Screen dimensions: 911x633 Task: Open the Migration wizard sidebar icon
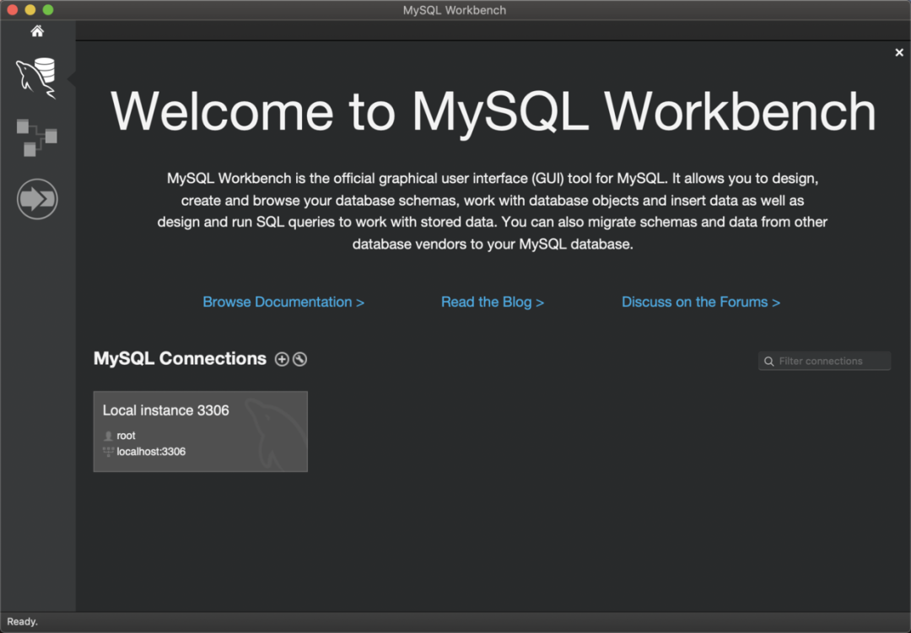[x=37, y=199]
